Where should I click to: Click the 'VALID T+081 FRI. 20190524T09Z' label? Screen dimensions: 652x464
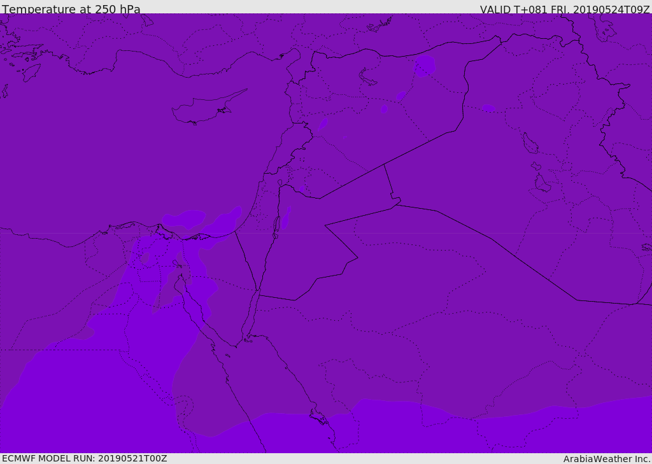pos(565,10)
